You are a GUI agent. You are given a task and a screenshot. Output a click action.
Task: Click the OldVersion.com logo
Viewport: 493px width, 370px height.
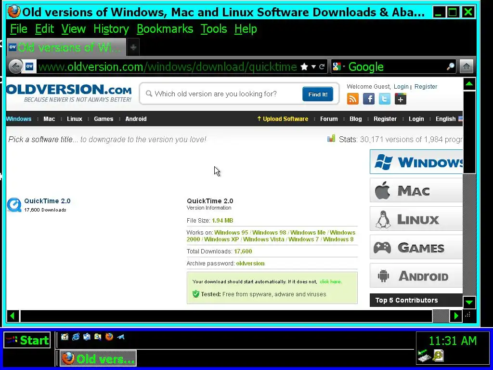[69, 93]
